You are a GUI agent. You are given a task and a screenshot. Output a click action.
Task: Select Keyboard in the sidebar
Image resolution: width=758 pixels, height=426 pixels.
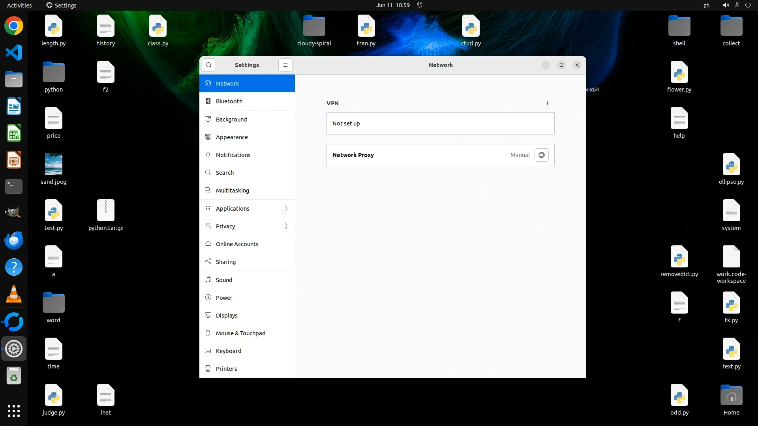[228, 351]
